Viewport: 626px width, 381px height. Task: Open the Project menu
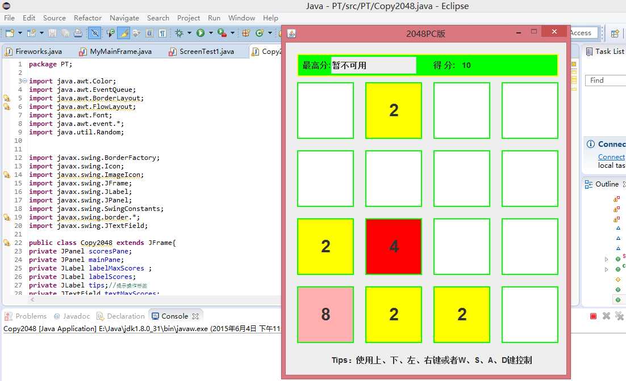(x=189, y=18)
